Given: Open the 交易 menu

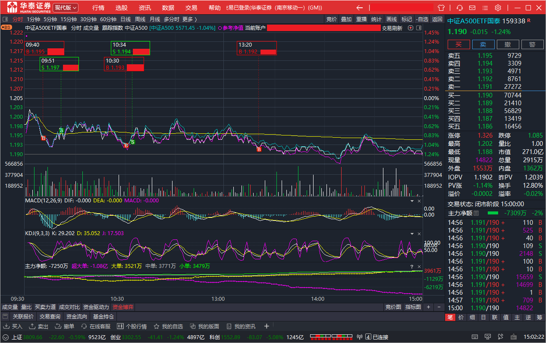Looking at the screenshot, I should pyautogui.click(x=191, y=8).
